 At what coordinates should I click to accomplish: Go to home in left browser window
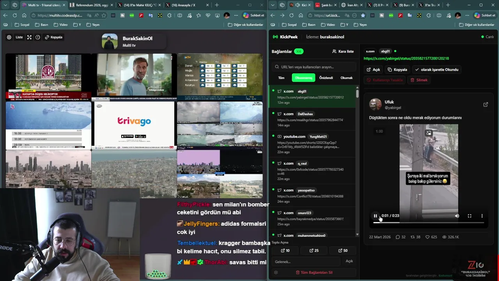pos(24,15)
